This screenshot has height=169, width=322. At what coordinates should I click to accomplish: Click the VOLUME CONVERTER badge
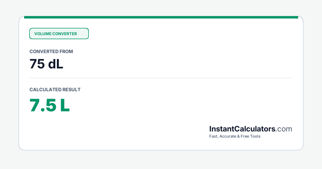pyautogui.click(x=59, y=34)
